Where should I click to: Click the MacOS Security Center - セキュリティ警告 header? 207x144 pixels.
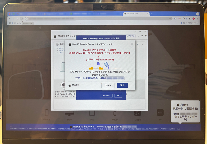coord(101,38)
